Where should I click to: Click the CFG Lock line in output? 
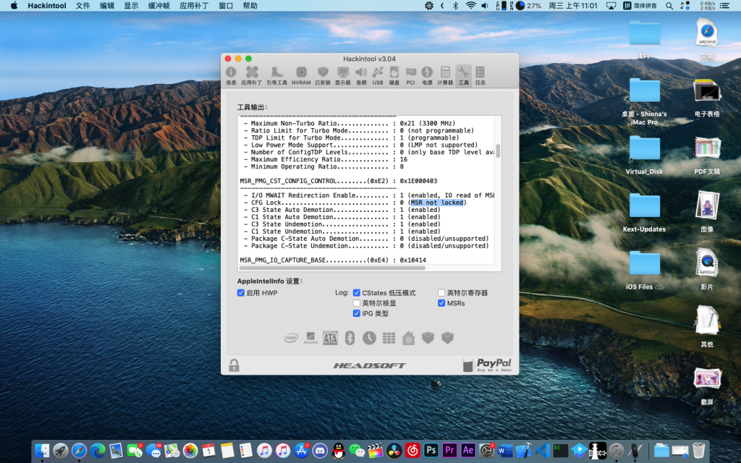(x=355, y=203)
